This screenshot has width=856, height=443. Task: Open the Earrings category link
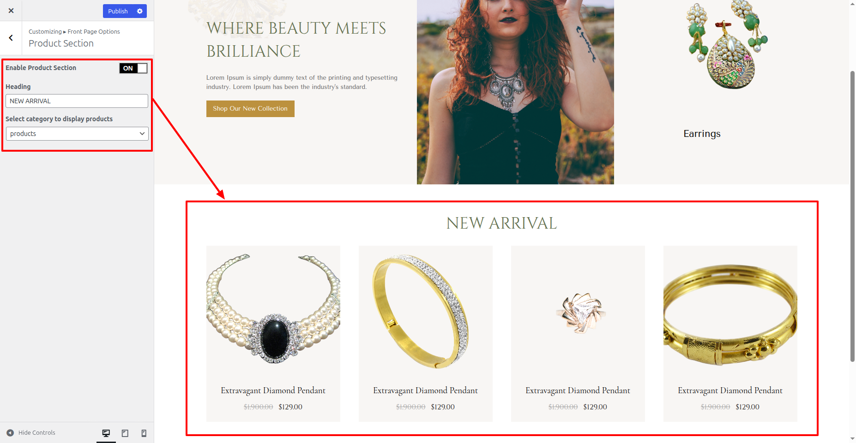[x=702, y=134]
